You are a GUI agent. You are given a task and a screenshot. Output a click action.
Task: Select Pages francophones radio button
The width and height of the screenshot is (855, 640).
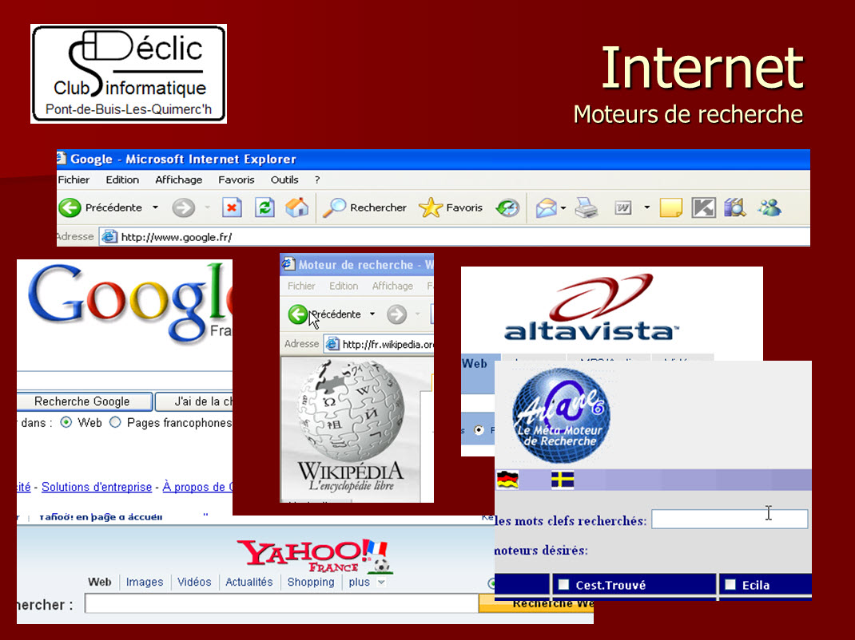(x=115, y=422)
